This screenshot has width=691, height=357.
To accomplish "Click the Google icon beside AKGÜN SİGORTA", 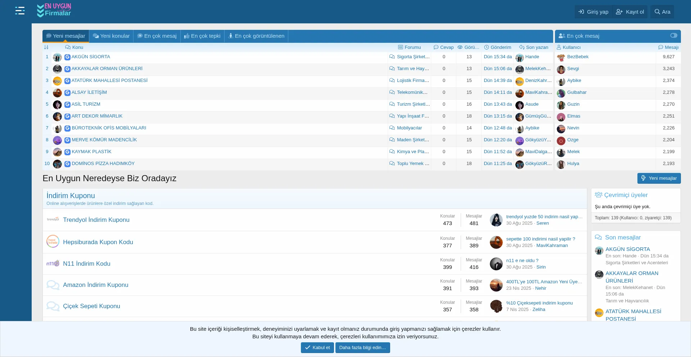I will 67,57.
